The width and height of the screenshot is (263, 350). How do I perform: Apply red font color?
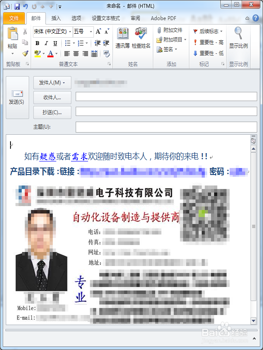pyautogui.click(x=50, y=53)
